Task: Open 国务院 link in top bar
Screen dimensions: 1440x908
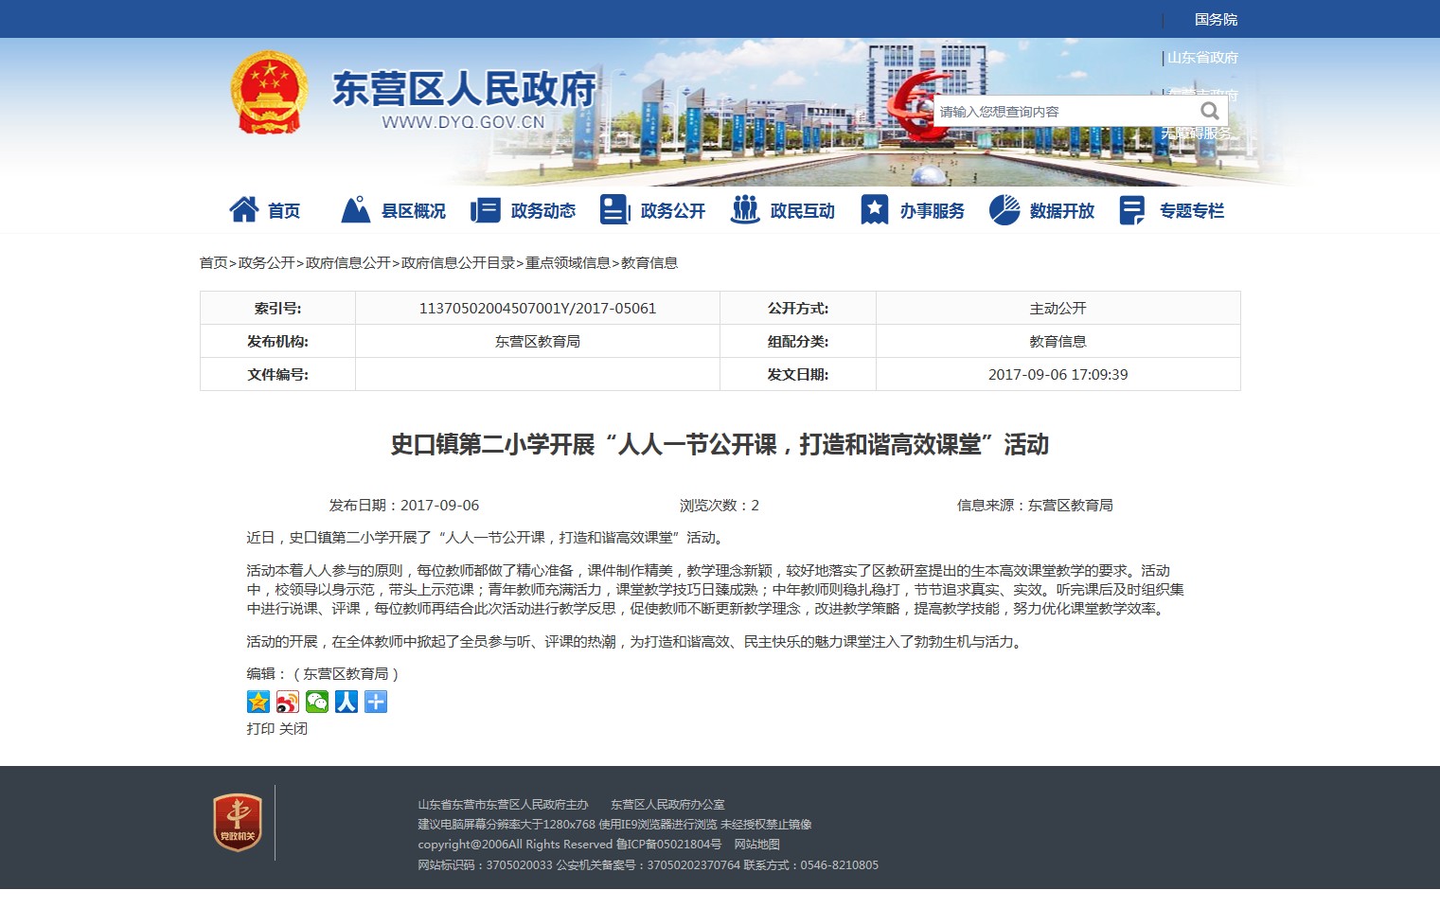Action: tap(1216, 19)
